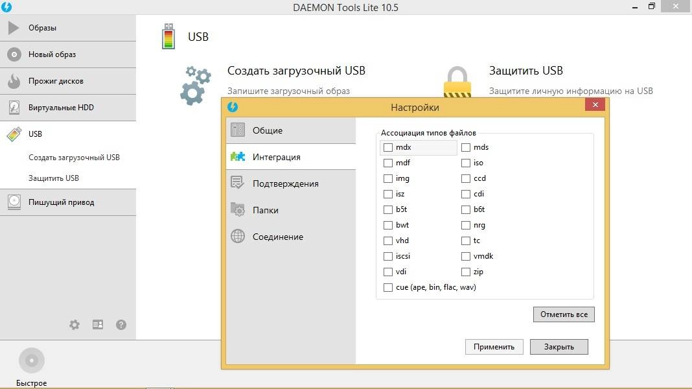This screenshot has height=389, width=692.
Task: Click the Быстрое quick mount disc icon
Action: [x=32, y=360]
